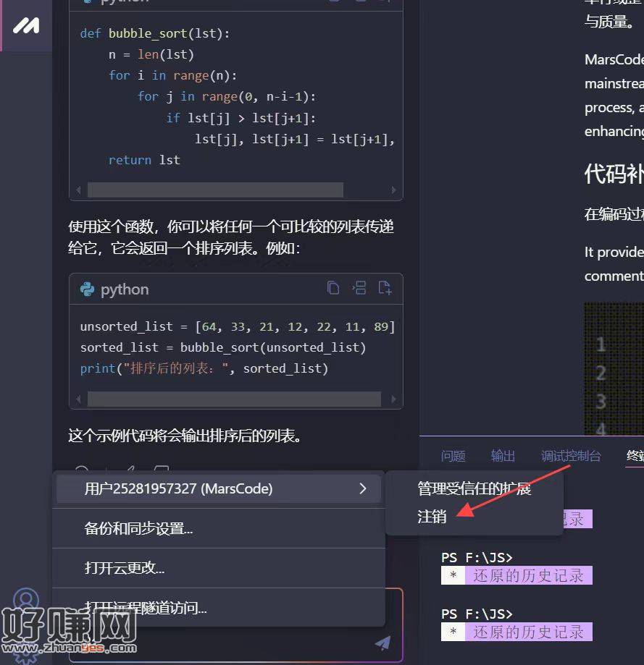Open the MarsCode panel from the activity bar
Image resolution: width=644 pixels, height=665 pixels.
(26, 25)
